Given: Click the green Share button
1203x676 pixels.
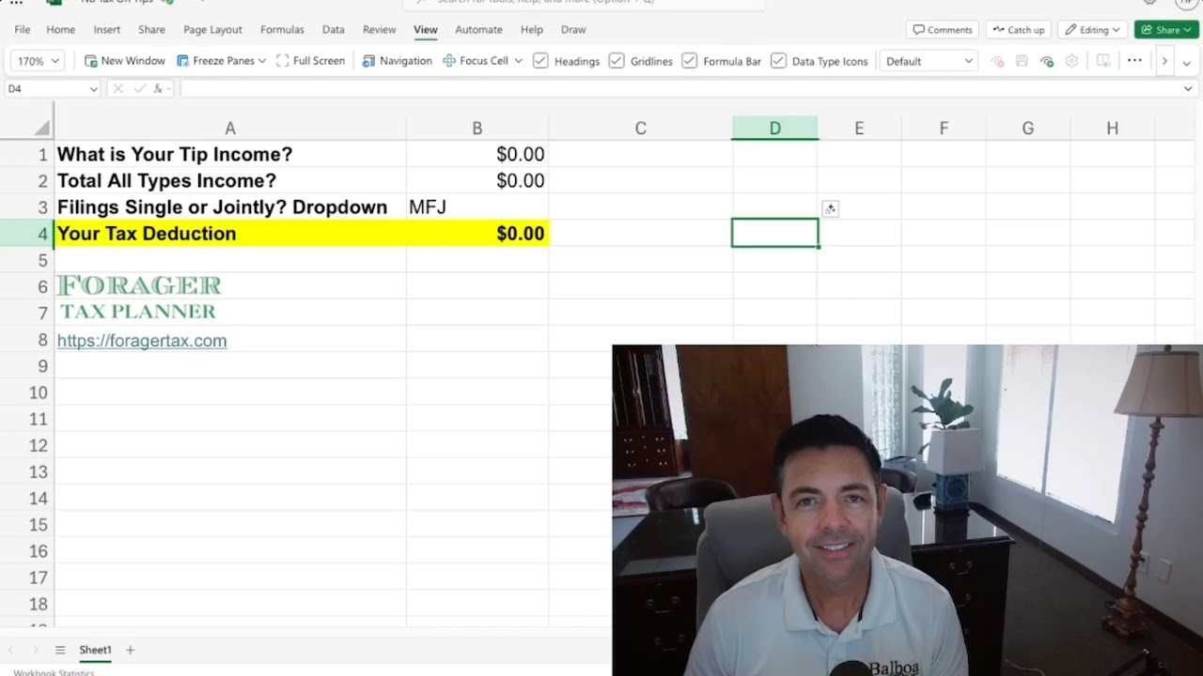Looking at the screenshot, I should (1166, 30).
